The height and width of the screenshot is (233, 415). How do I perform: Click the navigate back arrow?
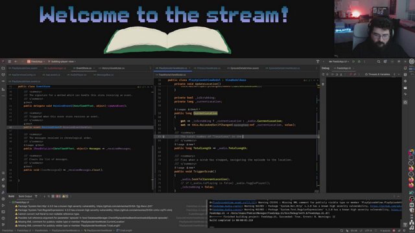tap(16, 61)
